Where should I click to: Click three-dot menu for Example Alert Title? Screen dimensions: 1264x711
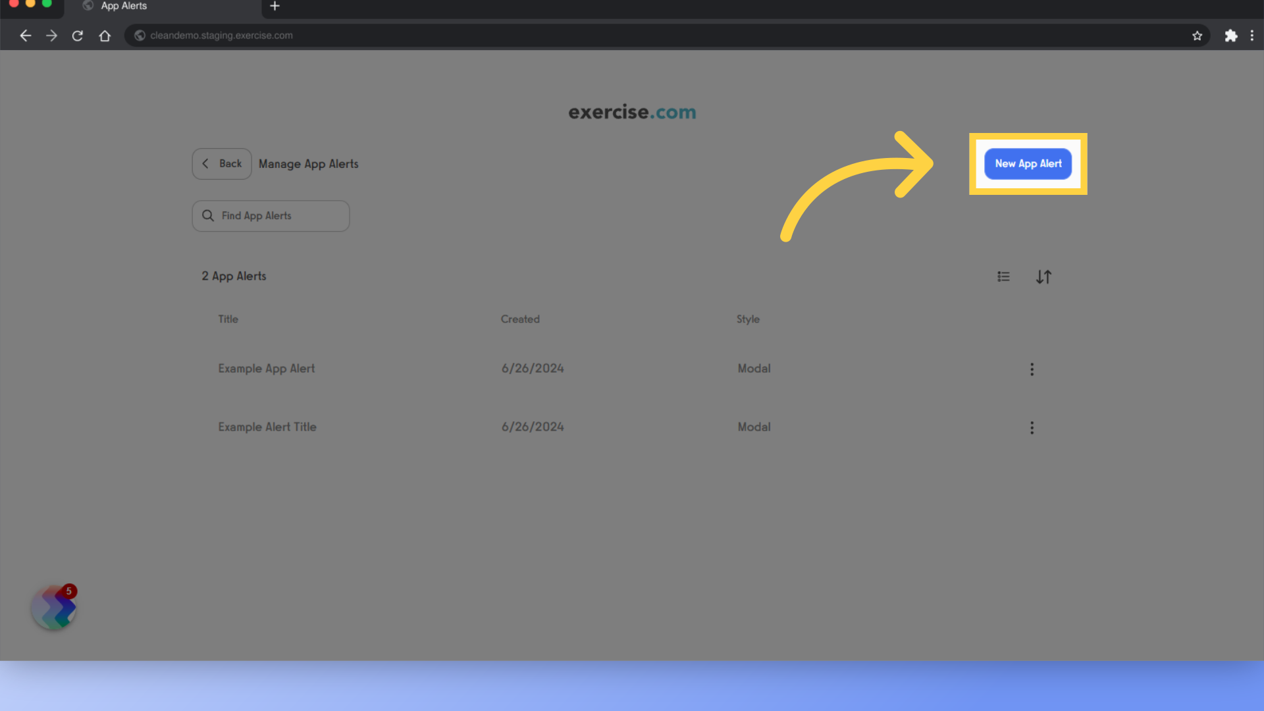(x=1032, y=427)
